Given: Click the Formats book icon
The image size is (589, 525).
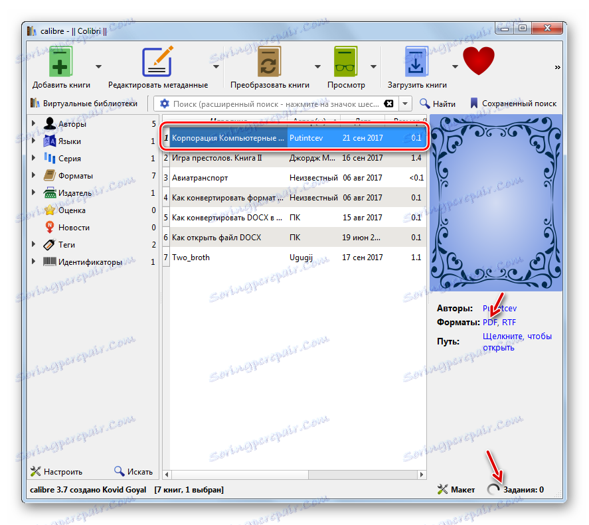Looking at the screenshot, I should point(50,175).
